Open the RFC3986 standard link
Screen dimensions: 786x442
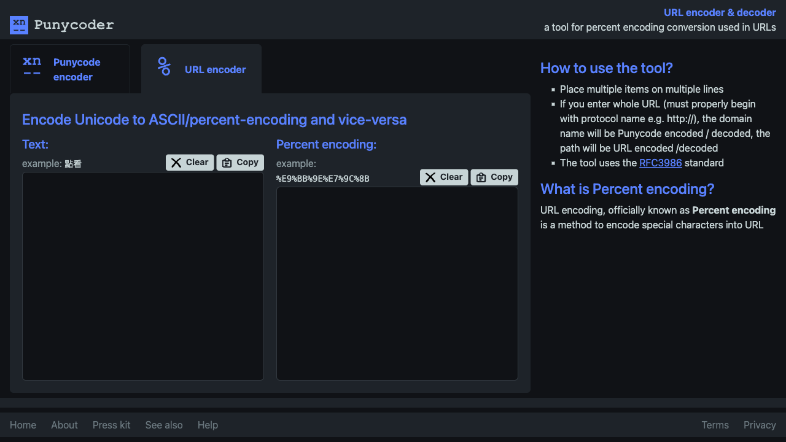(x=661, y=163)
